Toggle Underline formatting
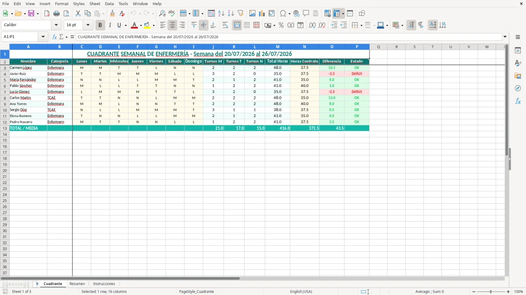This screenshot has width=526, height=295. coord(119,25)
